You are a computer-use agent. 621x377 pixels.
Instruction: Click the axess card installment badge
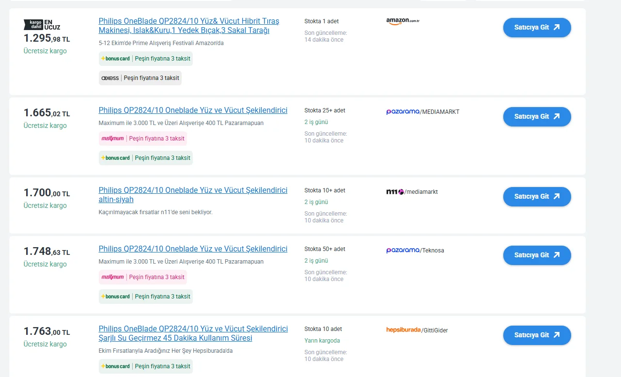click(x=140, y=78)
